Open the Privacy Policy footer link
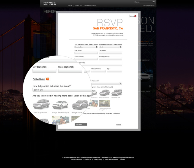 tap(98, 159)
